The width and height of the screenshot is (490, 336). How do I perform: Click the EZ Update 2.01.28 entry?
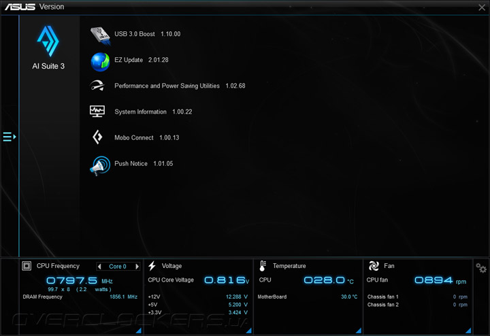pos(142,60)
